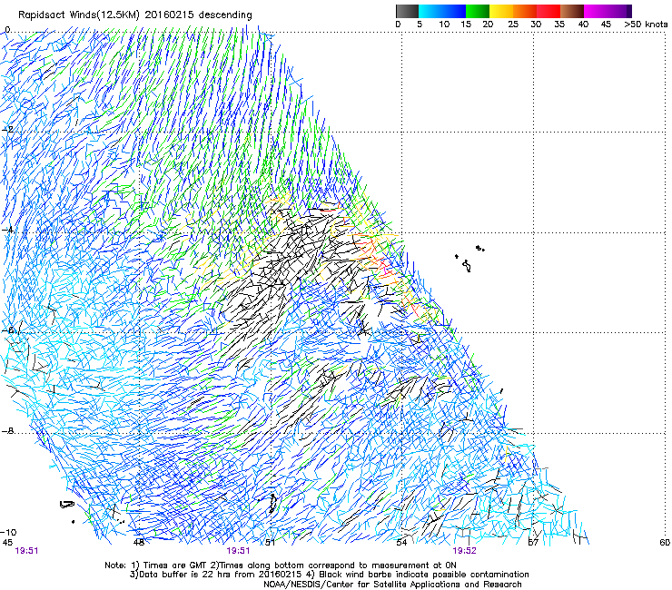Select the '-10' latitude axis label
Viewport: 672px width, 590px height.
[x=8, y=532]
